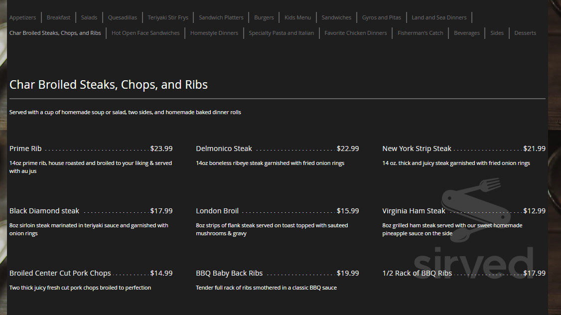Open the Homestyle Dinners section
Image resolution: width=561 pixels, height=315 pixels.
click(x=214, y=33)
